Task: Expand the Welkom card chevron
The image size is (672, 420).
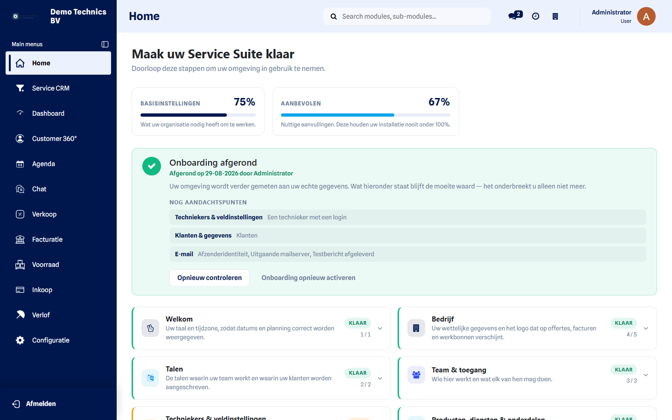Action: (380, 329)
